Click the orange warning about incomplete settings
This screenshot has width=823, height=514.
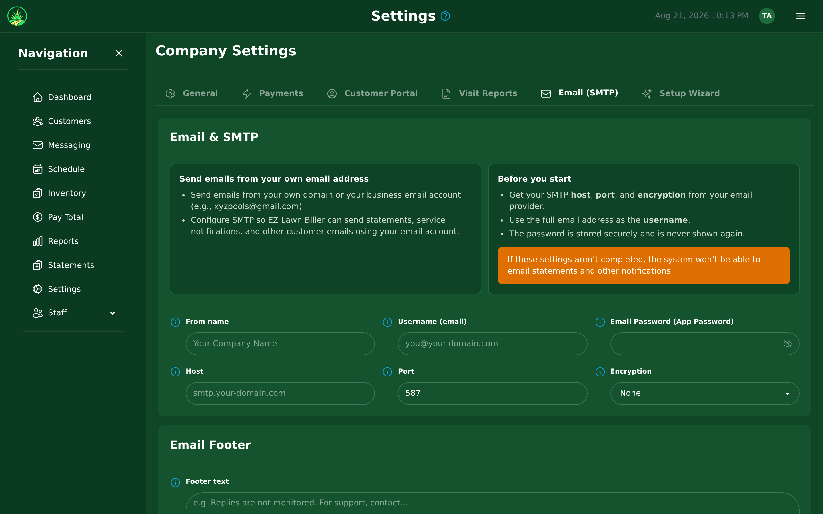tap(644, 265)
